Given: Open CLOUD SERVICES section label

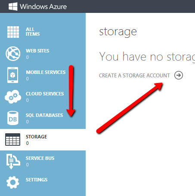Looking at the screenshot, I should [x=45, y=94].
